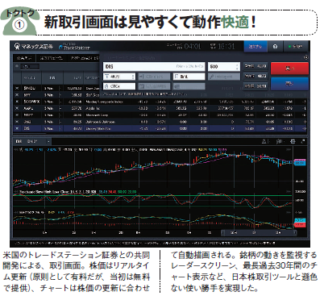
Task: Remove the $COMPX row with its X
Action: click(x=17, y=102)
